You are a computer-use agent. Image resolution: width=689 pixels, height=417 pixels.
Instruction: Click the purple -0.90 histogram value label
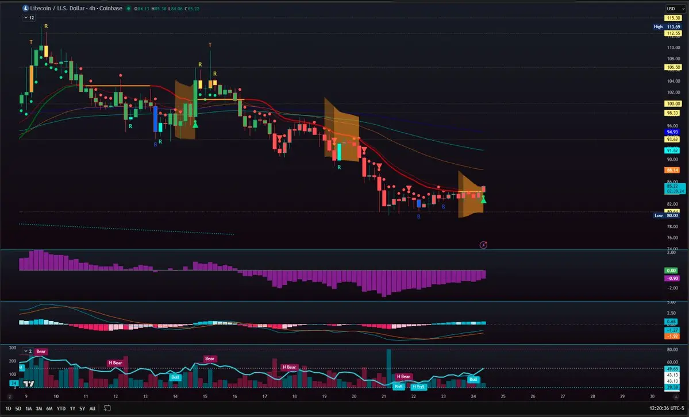(672, 278)
